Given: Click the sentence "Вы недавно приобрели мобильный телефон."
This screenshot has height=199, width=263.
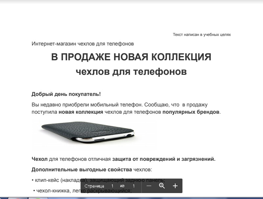Looking at the screenshot, I should coord(87,105).
